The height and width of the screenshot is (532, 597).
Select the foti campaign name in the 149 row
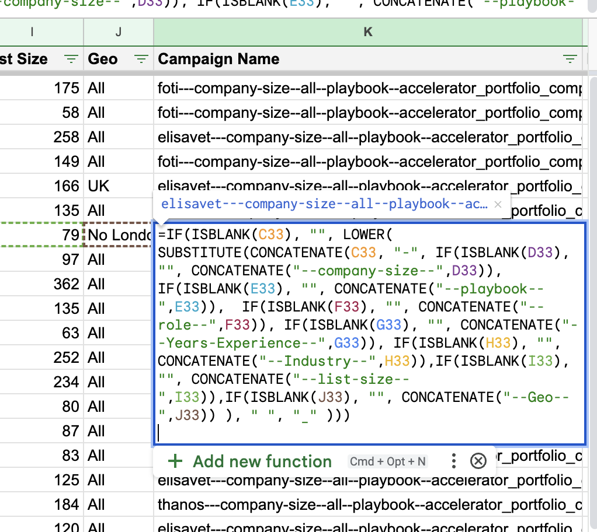point(368,162)
